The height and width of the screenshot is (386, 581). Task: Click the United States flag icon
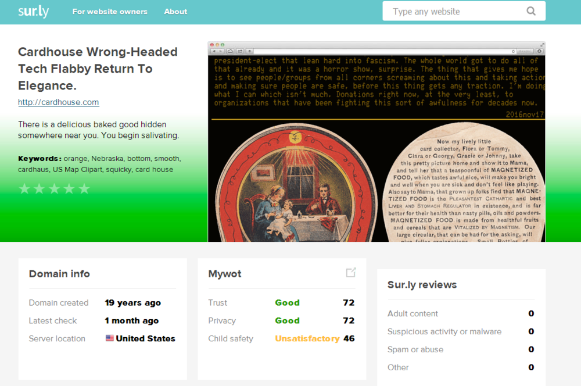pyautogui.click(x=109, y=338)
